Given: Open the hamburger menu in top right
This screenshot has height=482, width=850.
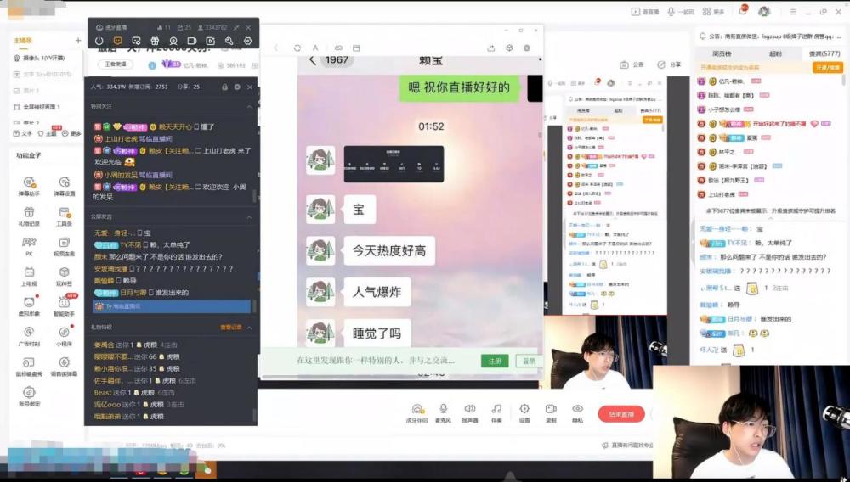Looking at the screenshot, I should 793,11.
